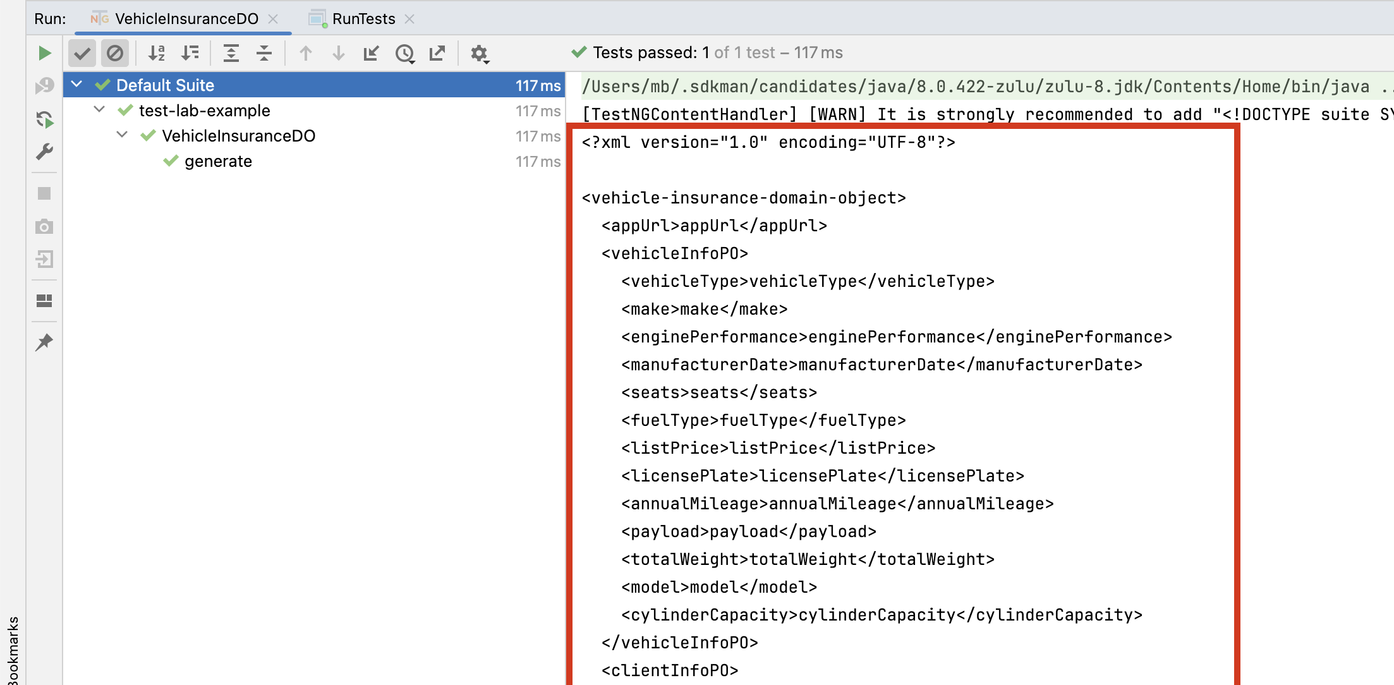Pin the Run tool window tab
Viewport: 1394px width, 685px height.
pos(44,341)
